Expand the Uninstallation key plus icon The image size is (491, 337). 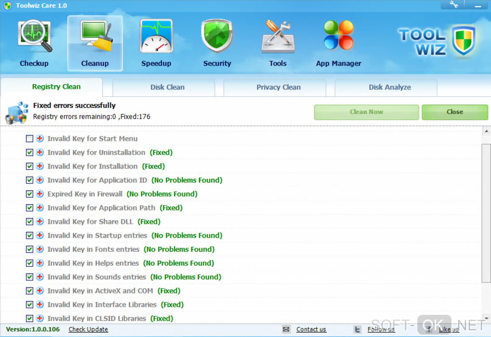(x=40, y=153)
